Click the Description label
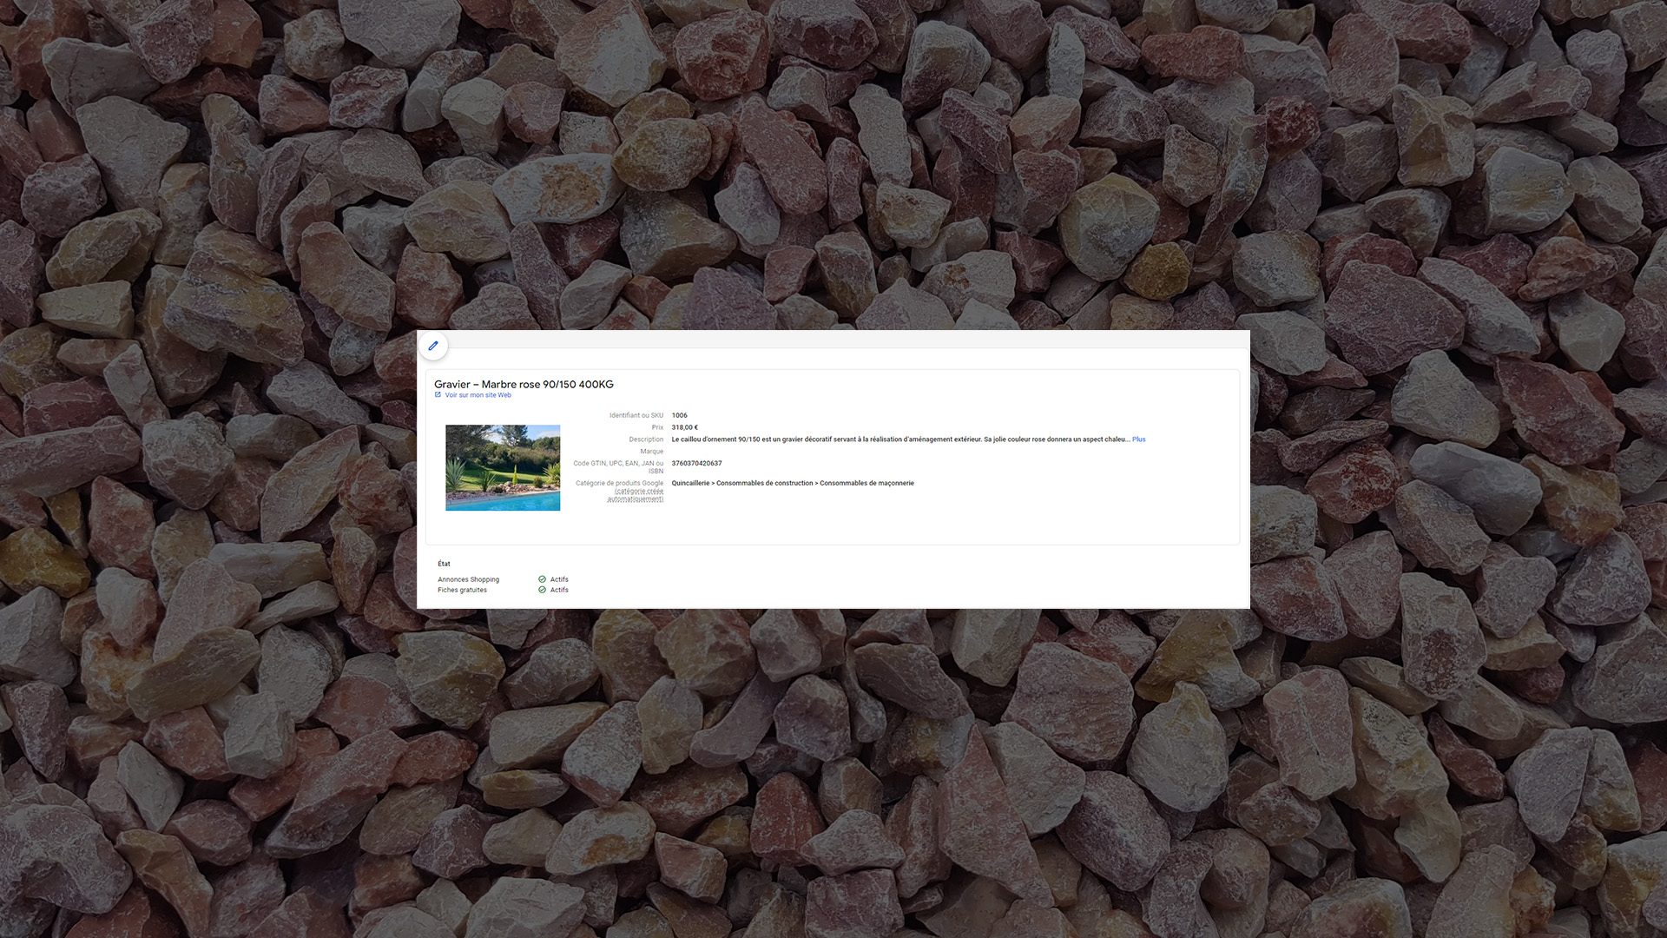 pos(646,439)
